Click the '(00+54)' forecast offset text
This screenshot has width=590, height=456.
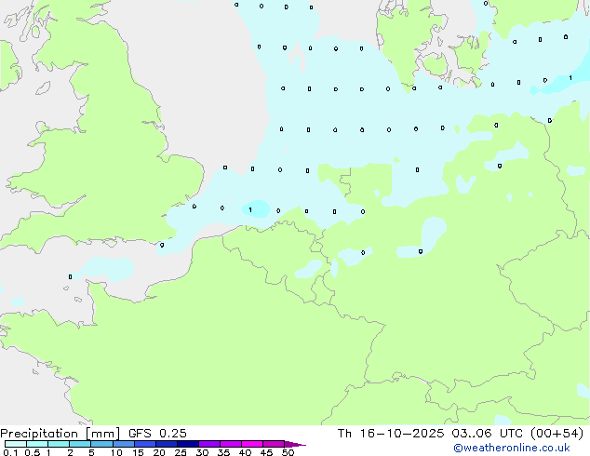[556, 434]
